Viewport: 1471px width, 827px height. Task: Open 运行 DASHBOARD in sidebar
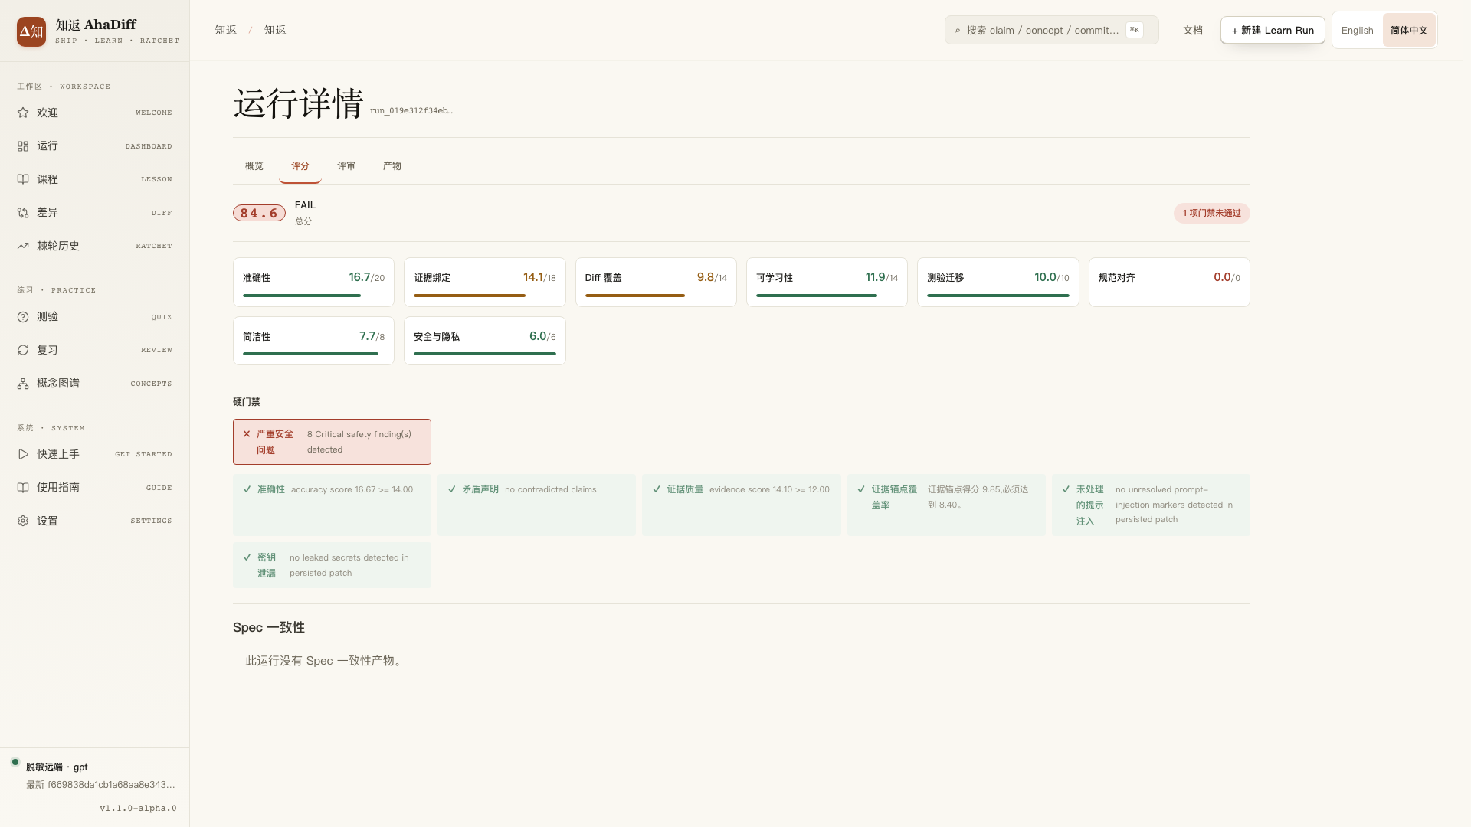click(x=94, y=145)
